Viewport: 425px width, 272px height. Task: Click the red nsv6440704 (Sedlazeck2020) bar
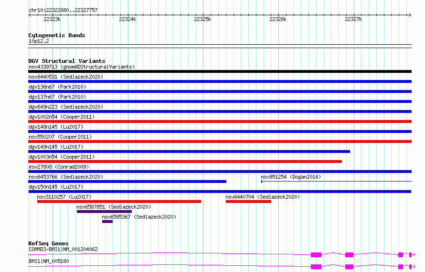(248, 201)
